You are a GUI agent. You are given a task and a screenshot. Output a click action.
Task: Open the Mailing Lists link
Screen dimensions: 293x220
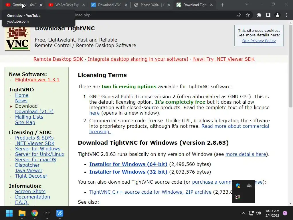click(29, 117)
